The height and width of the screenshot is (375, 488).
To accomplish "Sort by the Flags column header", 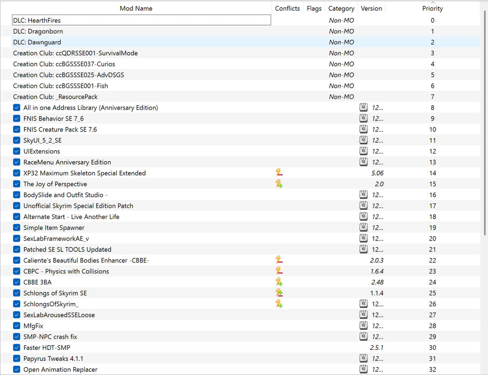I will click(x=314, y=8).
